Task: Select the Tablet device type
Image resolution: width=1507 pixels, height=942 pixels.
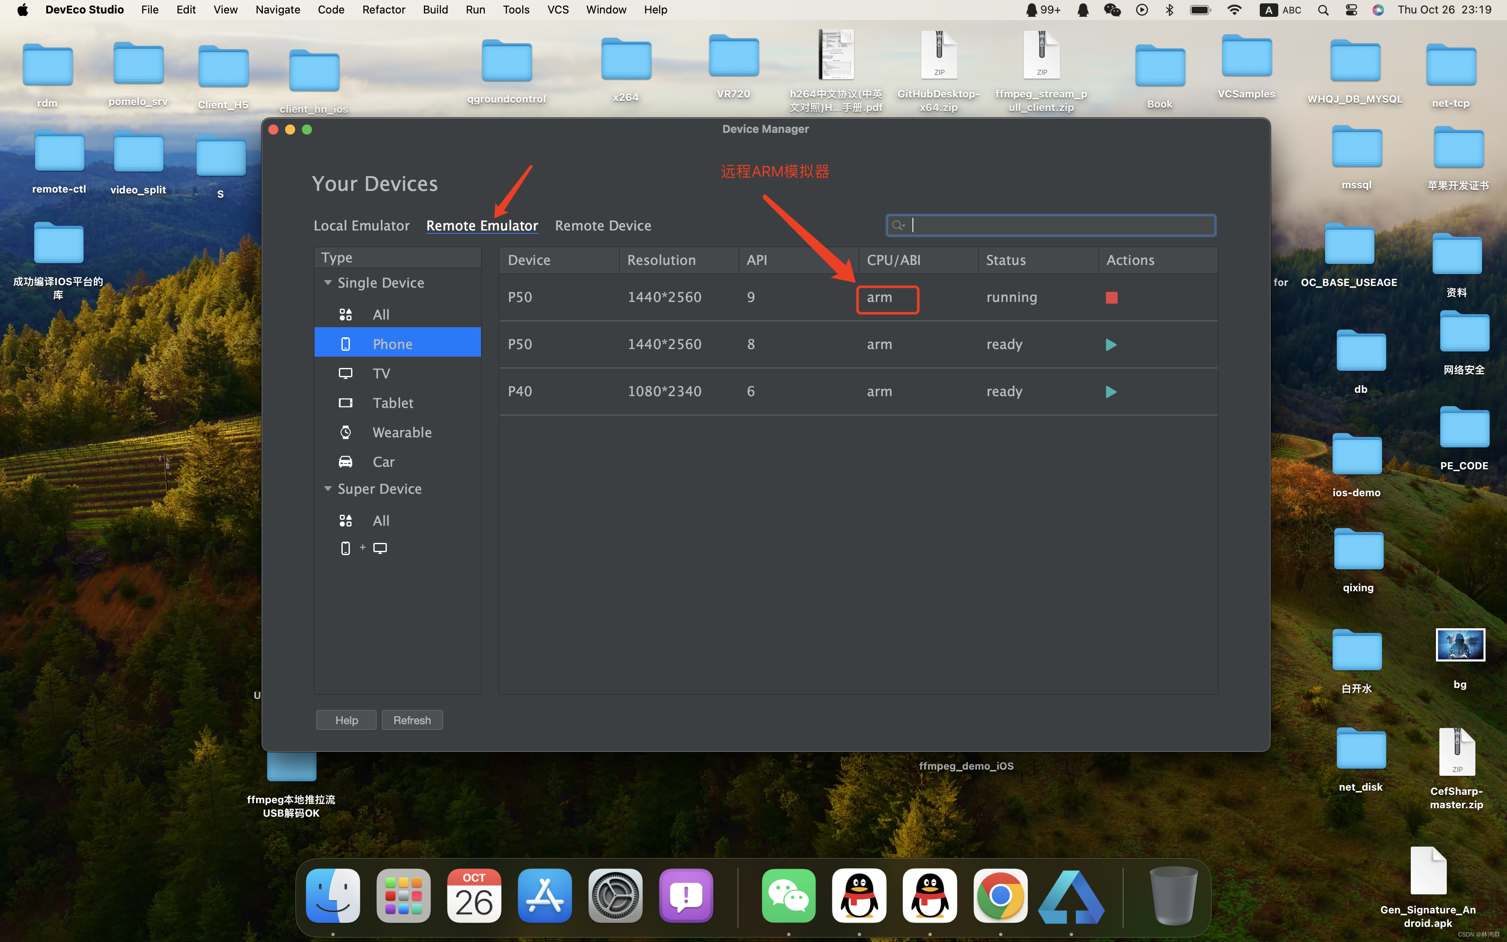Action: (x=392, y=402)
